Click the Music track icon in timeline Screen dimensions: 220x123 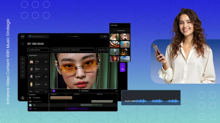(30, 105)
